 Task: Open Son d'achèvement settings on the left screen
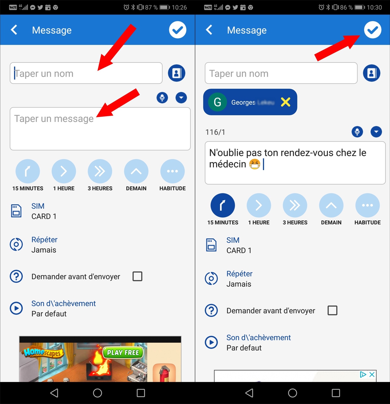[x=63, y=308]
